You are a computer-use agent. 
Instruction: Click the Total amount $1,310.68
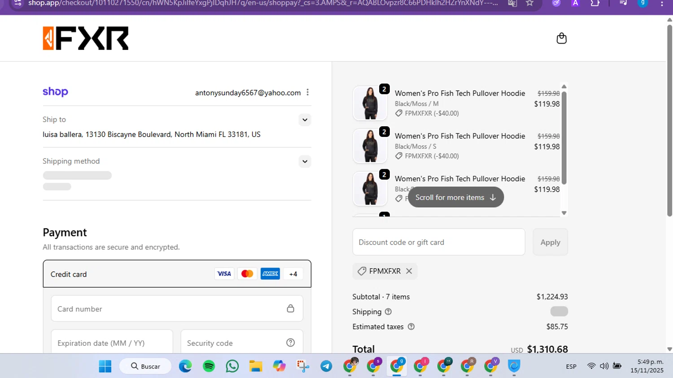pyautogui.click(x=547, y=349)
